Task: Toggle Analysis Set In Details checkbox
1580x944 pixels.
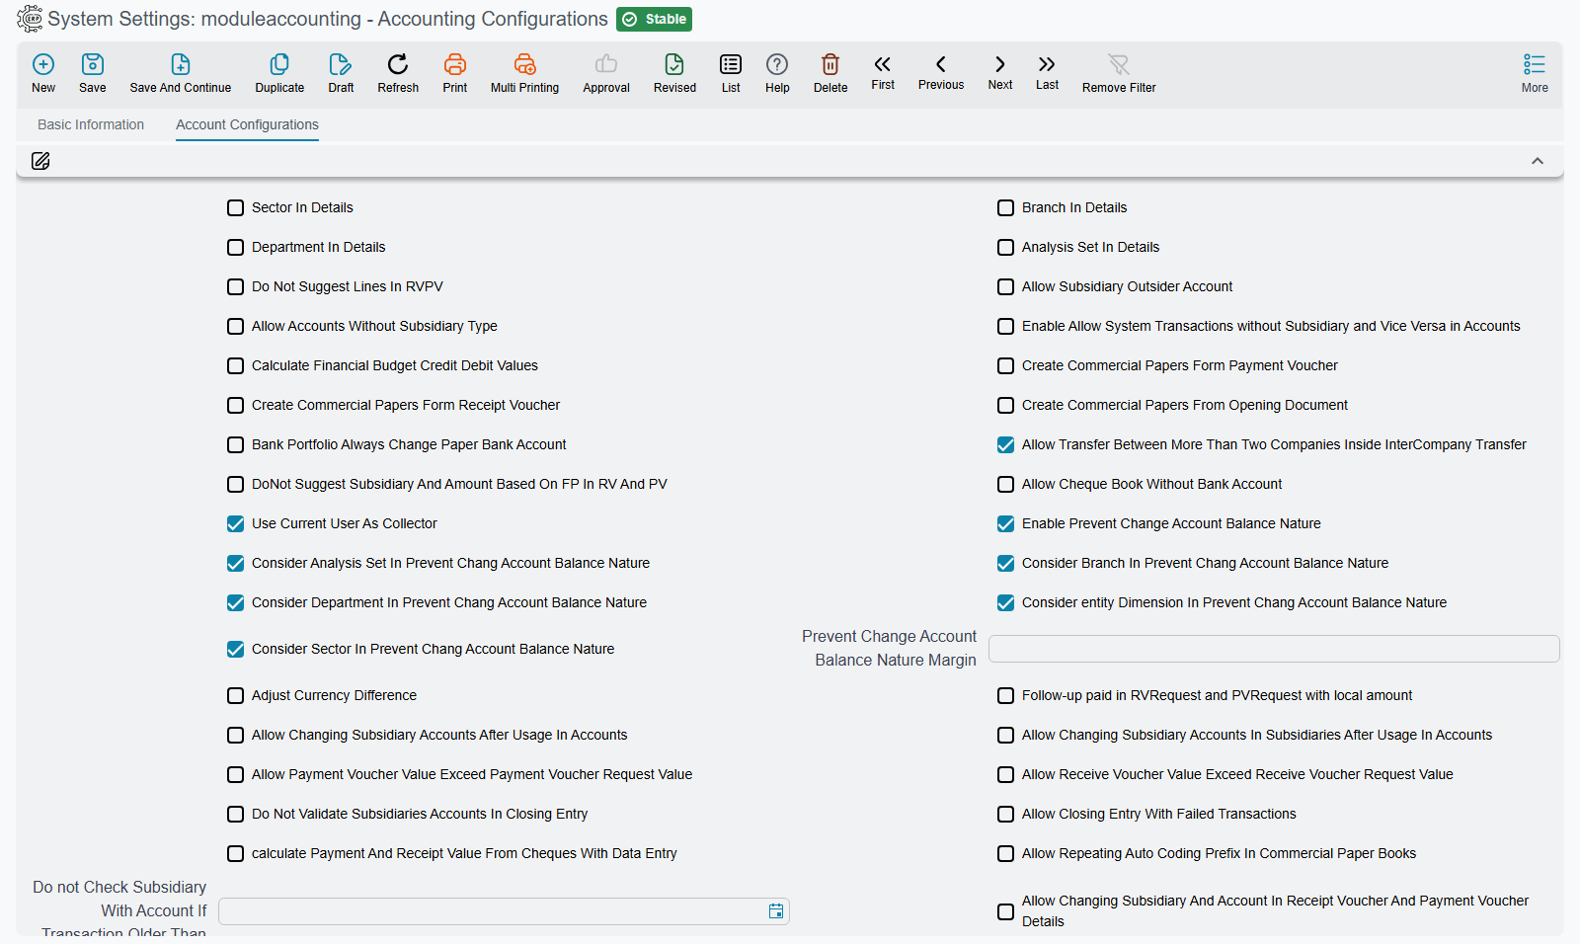Action: pos(1005,247)
